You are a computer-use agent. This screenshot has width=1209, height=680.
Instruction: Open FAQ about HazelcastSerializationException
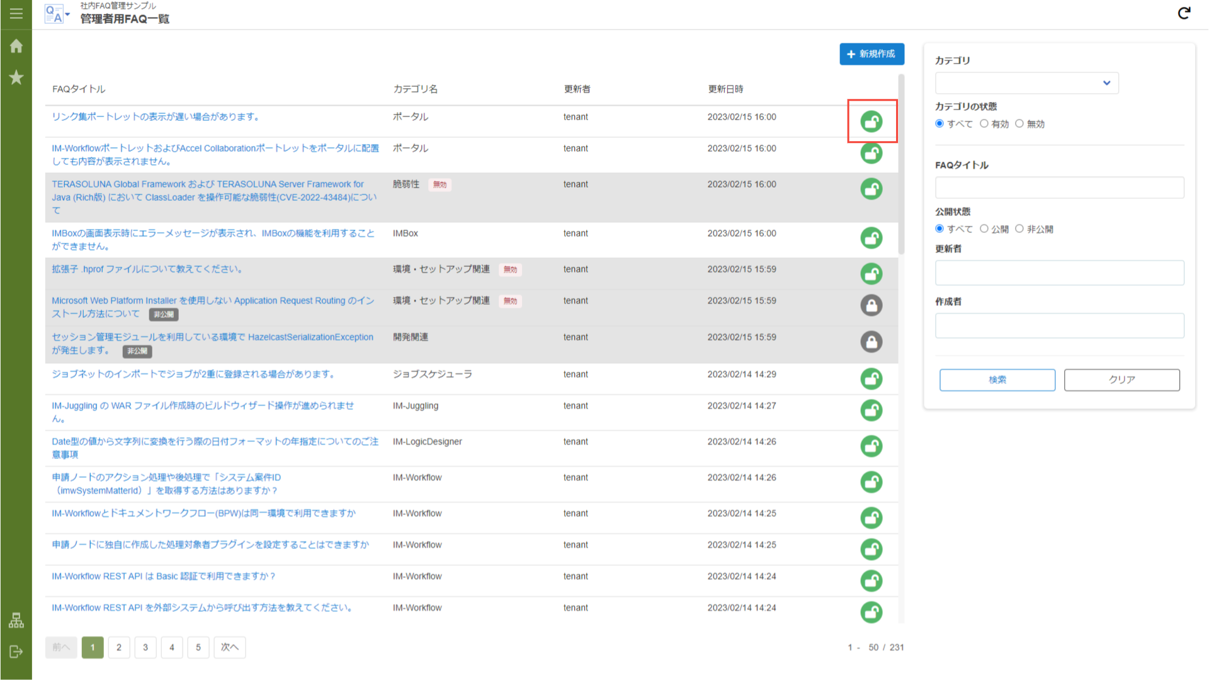pyautogui.click(x=213, y=344)
